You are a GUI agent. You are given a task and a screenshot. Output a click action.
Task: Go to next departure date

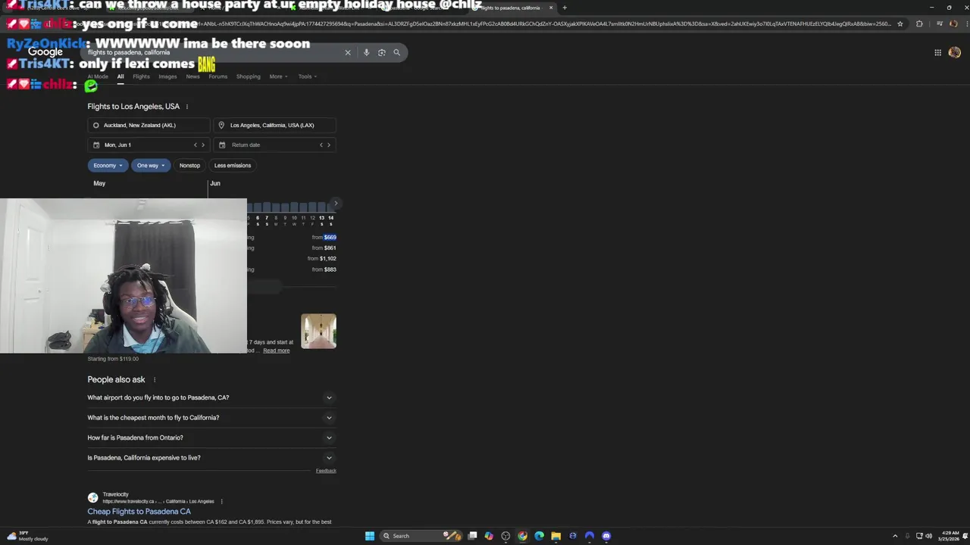coord(203,145)
